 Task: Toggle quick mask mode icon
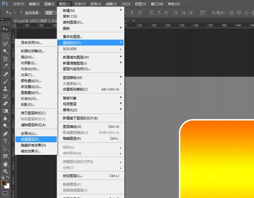tap(5, 193)
